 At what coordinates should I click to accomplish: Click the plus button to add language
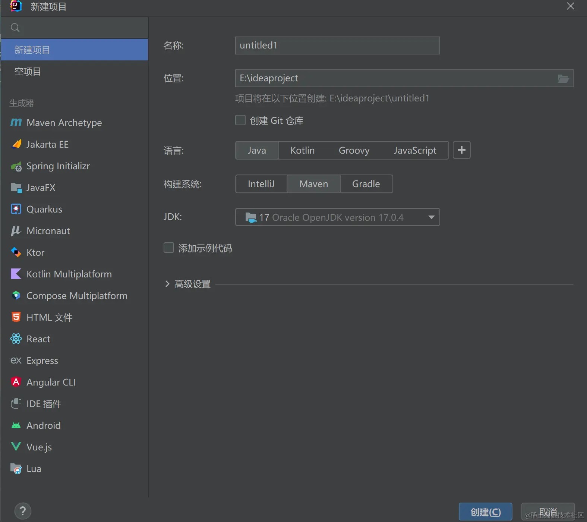[462, 150]
